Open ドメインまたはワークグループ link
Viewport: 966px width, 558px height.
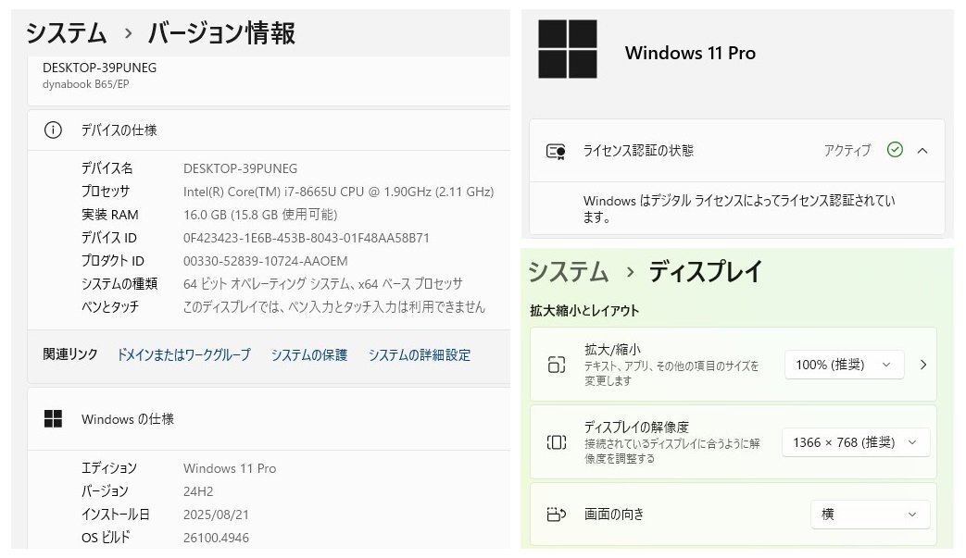183,355
